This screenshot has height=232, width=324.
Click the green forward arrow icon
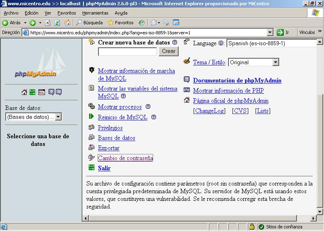click(33, 23)
